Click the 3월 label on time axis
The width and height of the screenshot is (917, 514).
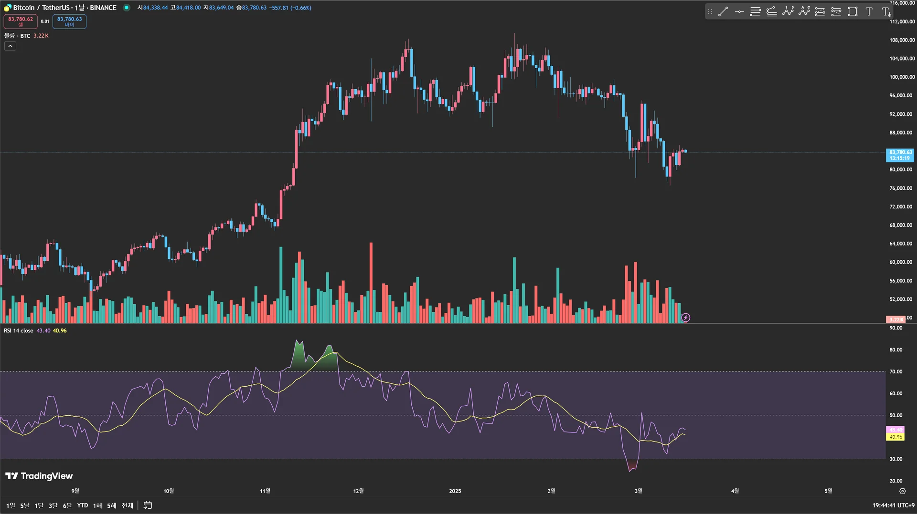(x=639, y=491)
